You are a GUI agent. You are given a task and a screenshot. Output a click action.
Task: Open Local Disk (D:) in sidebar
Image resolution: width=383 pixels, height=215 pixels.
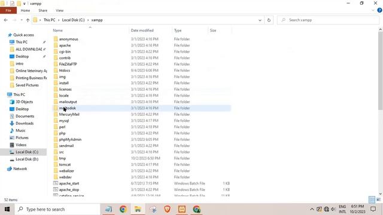click(x=27, y=159)
